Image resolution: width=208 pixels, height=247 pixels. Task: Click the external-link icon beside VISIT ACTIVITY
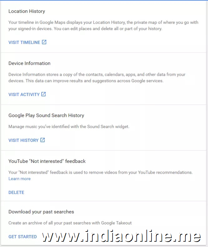[x=43, y=94]
